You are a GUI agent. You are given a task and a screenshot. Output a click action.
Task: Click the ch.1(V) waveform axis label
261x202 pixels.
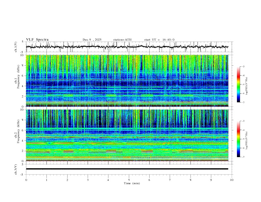coord(16,47)
